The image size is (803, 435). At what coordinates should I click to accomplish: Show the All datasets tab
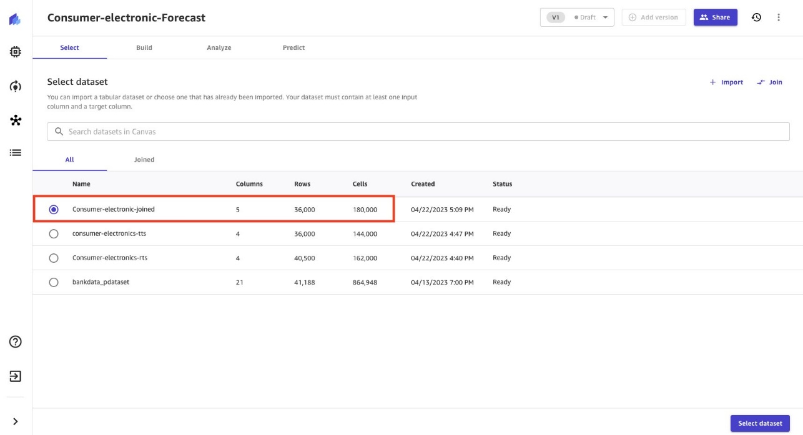pos(69,160)
